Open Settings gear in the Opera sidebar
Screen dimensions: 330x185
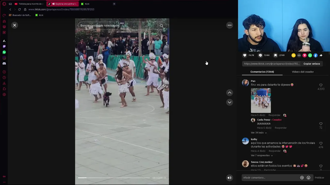tap(4, 95)
